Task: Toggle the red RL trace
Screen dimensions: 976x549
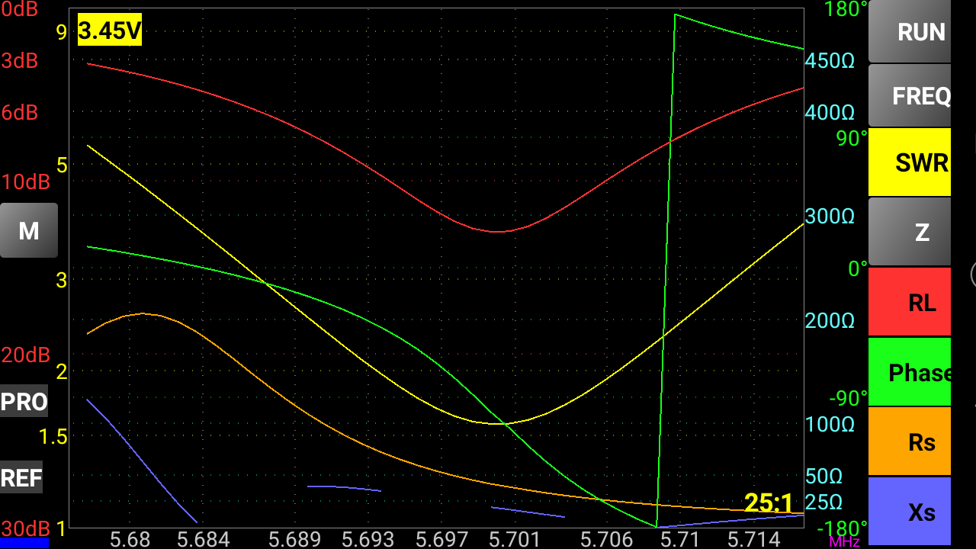Action: tap(910, 302)
